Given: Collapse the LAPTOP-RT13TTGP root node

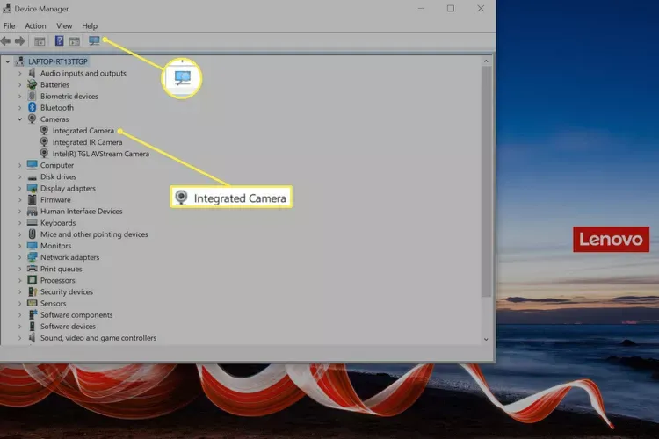Looking at the screenshot, I should click(x=8, y=61).
